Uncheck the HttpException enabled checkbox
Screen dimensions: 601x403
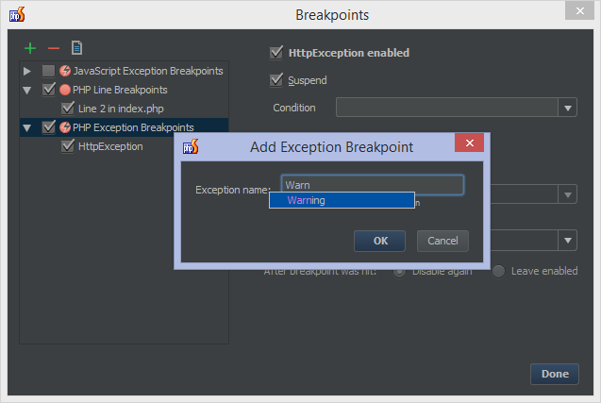point(276,53)
